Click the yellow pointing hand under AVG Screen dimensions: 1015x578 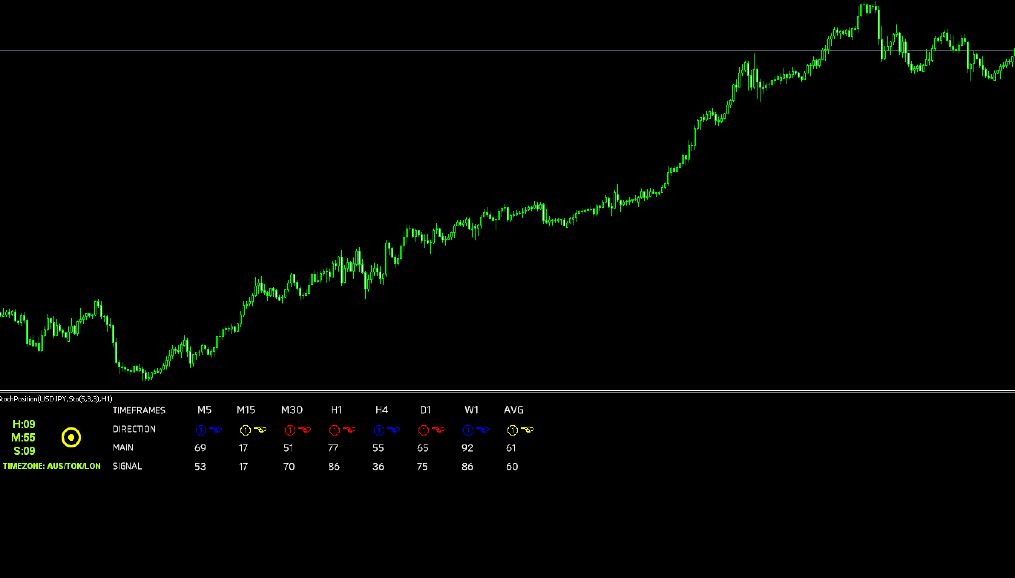click(x=527, y=430)
